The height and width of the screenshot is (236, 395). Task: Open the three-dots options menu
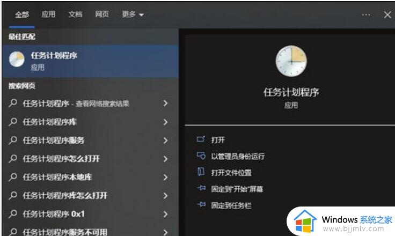(366, 15)
